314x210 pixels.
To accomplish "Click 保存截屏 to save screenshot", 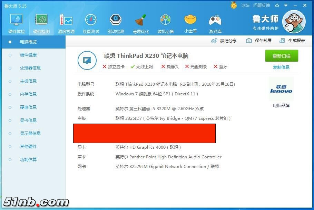I will [x=259, y=41].
